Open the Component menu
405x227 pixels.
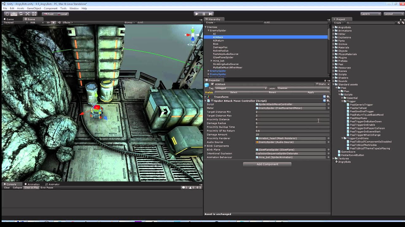pos(51,9)
